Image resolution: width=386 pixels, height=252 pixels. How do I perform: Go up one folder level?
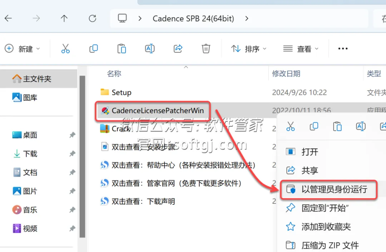pos(64,19)
